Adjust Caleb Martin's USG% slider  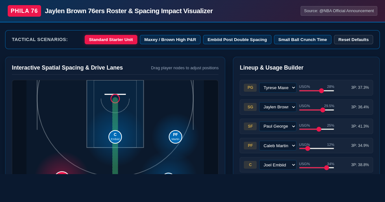click(317, 148)
